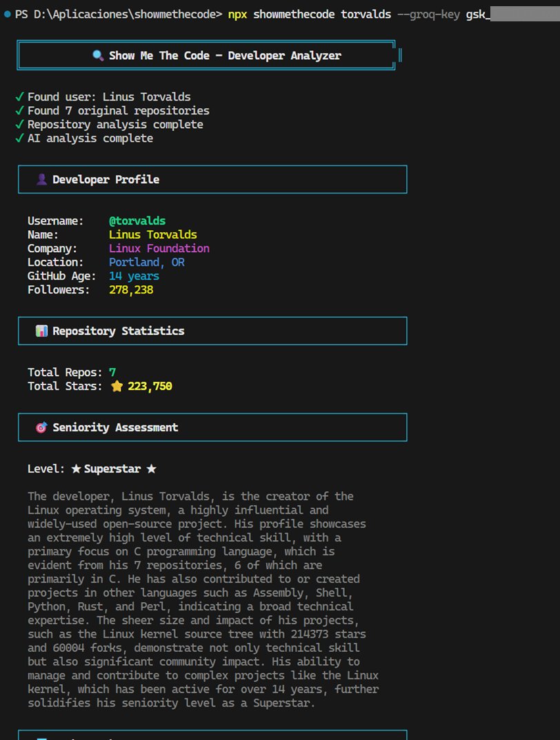Click the redacted API key after gsk_
This screenshot has width=560, height=740.
coord(525,14)
